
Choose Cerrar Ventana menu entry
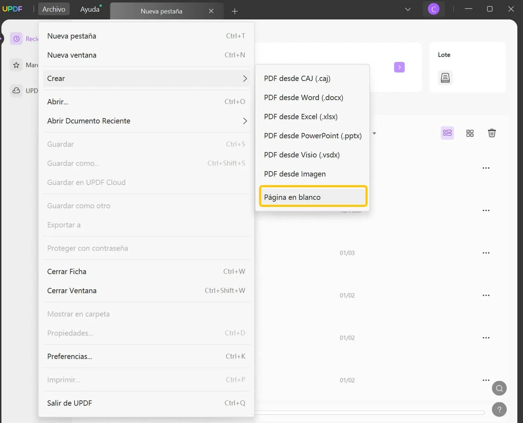[146, 291]
